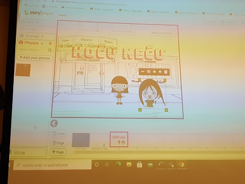Click Add your photos button
The width and height of the screenshot is (245, 184).
point(35,58)
